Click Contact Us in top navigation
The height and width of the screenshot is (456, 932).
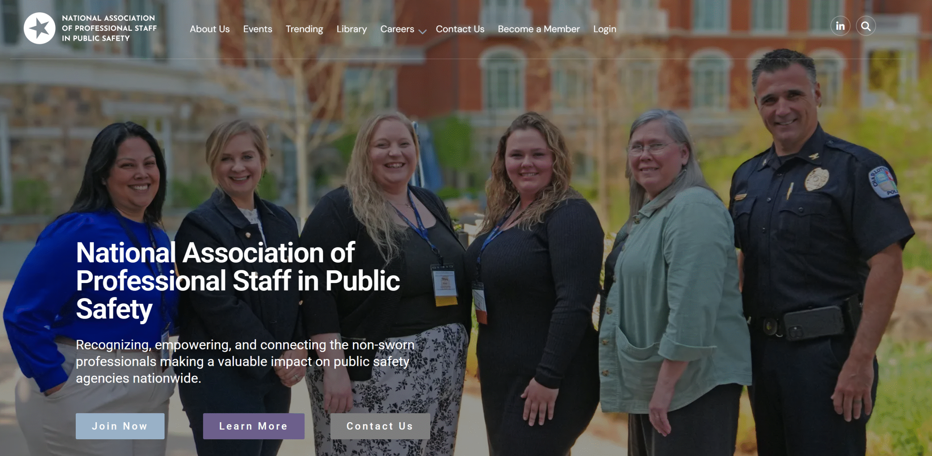460,29
